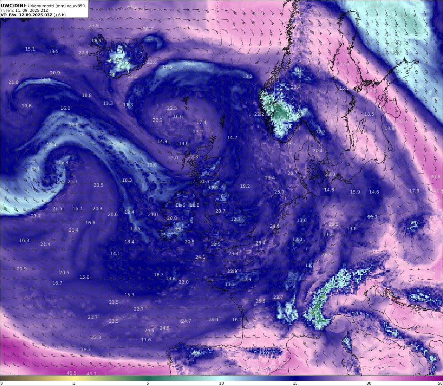The height and width of the screenshot is (386, 443).
Task: Click the 25.5 value
Action: click(x=261, y=301)
